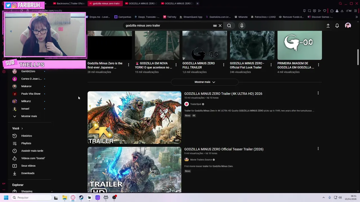Open three-dot menu for GODZILLA MINUS ZERO FULL TRAILER
This screenshot has width=360, height=202.
[224, 65]
